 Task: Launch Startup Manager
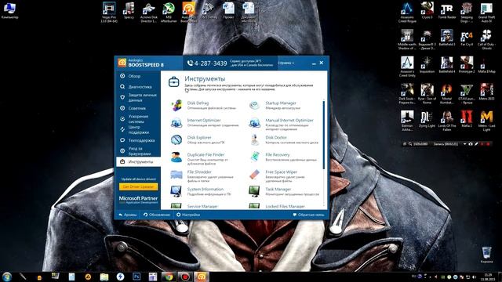tap(281, 103)
